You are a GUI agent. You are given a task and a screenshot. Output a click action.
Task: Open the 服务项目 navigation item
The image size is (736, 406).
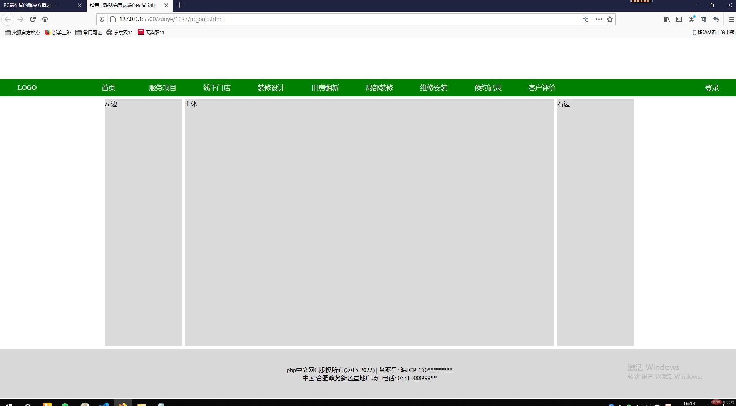pyautogui.click(x=162, y=88)
